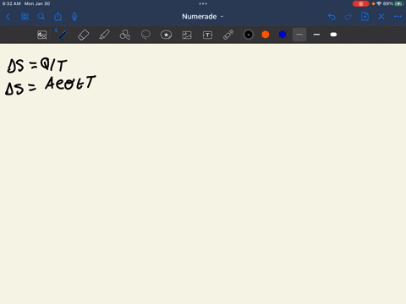Close editing toolbar with X icon
The image size is (406, 304).
click(x=381, y=17)
